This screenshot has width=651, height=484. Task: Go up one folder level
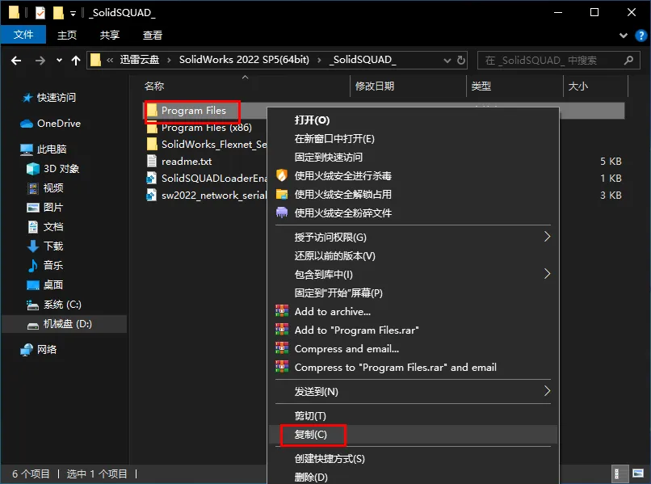pos(76,61)
